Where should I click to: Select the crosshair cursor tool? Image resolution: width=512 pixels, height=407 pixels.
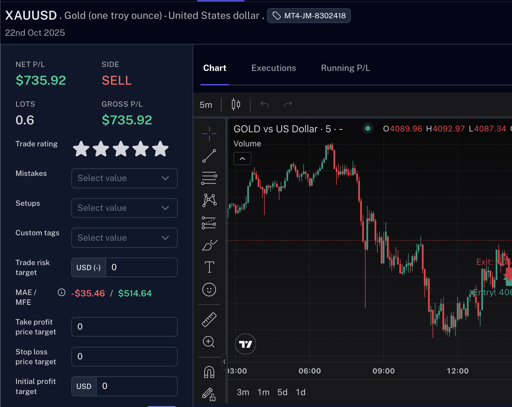point(209,134)
